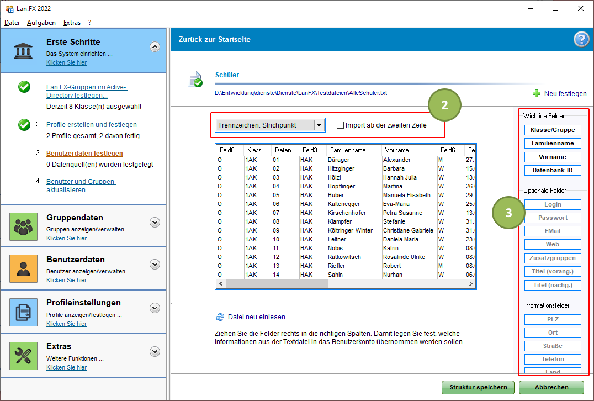Click the refresh icon beside Datei neu einlesen

(x=220, y=317)
